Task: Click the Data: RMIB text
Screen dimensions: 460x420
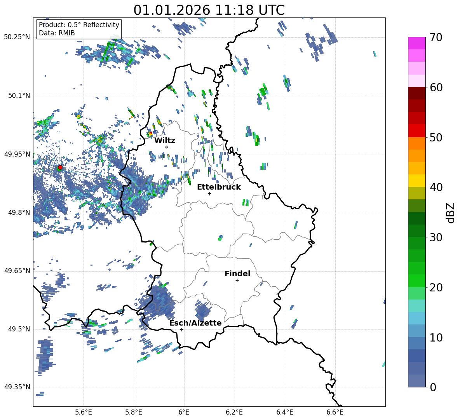Action: 57,33
